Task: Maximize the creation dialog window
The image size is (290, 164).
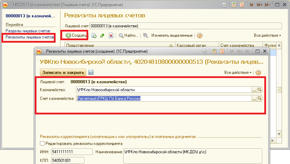Action: pyautogui.click(x=257, y=51)
